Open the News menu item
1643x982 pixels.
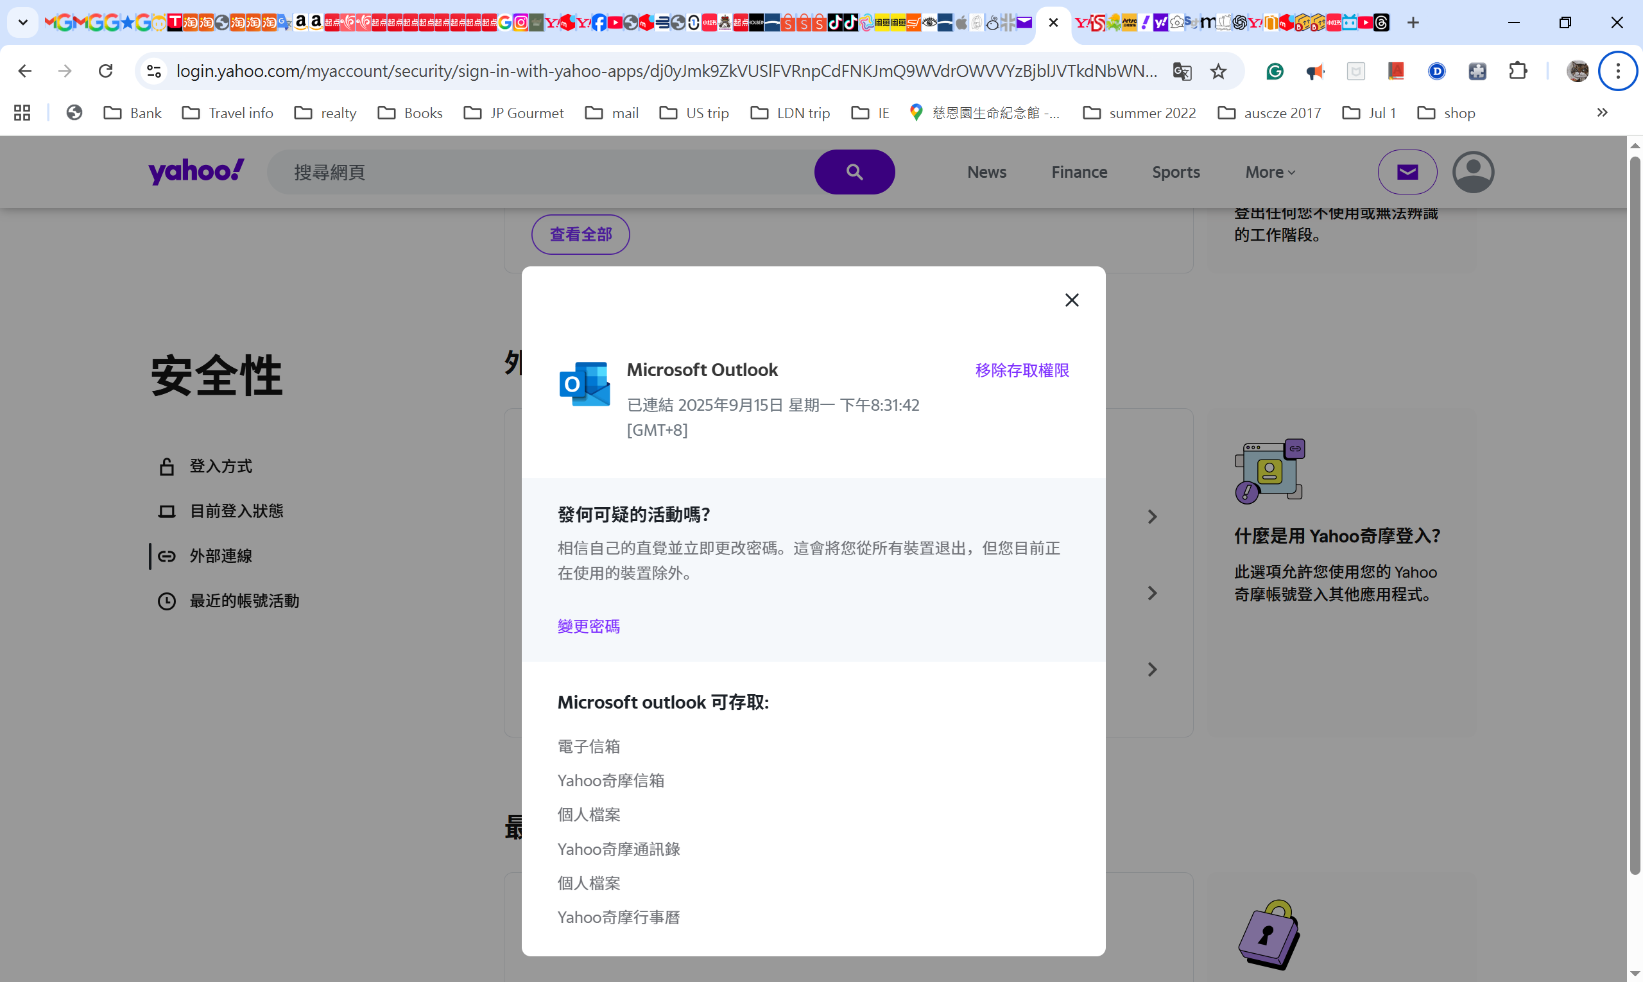pos(986,171)
